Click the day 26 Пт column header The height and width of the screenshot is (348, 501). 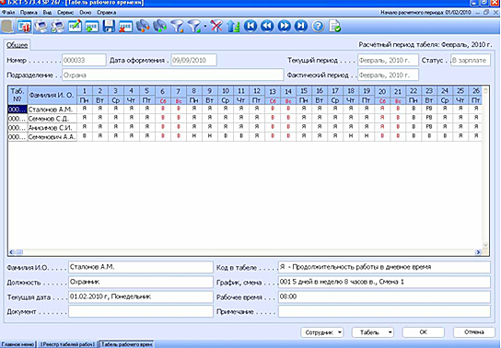click(476, 95)
